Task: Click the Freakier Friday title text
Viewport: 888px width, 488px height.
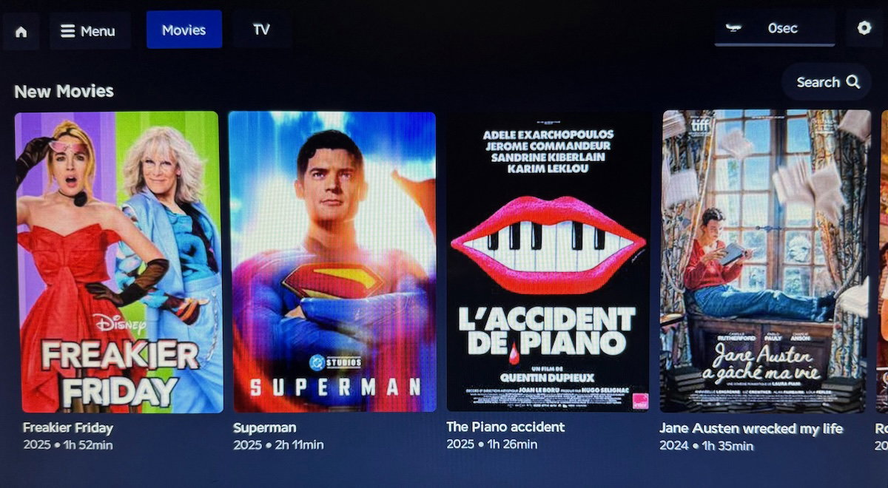Action: pos(68,427)
